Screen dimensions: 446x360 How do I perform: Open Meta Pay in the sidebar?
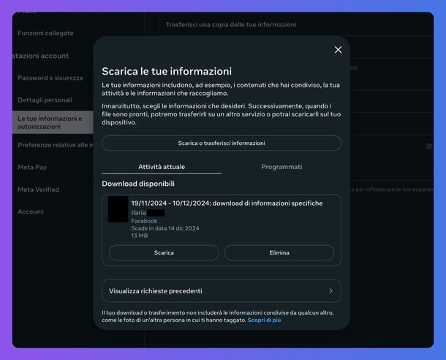pyautogui.click(x=32, y=168)
